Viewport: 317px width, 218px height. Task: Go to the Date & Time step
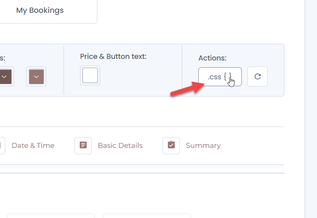[x=33, y=145]
